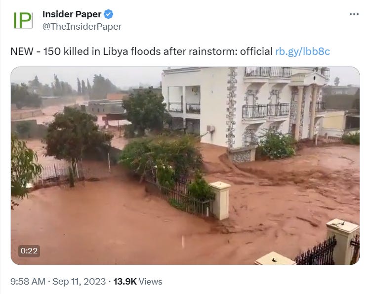Open the rb.gy/lbb8c link
Screen dimensions: 369x294
click(303, 51)
